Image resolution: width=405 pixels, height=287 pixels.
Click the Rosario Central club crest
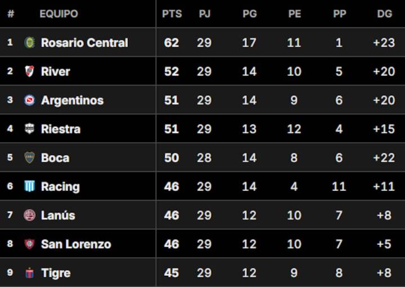pos(29,43)
